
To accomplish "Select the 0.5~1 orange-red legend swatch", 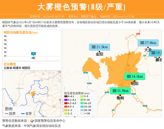I will pos(66,107).
